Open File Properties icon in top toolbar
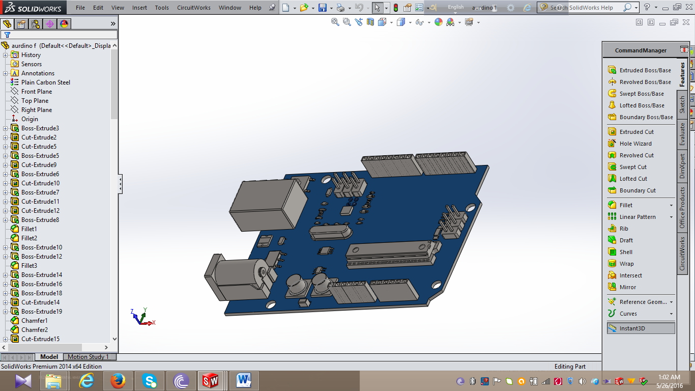695x391 pixels. click(408, 8)
